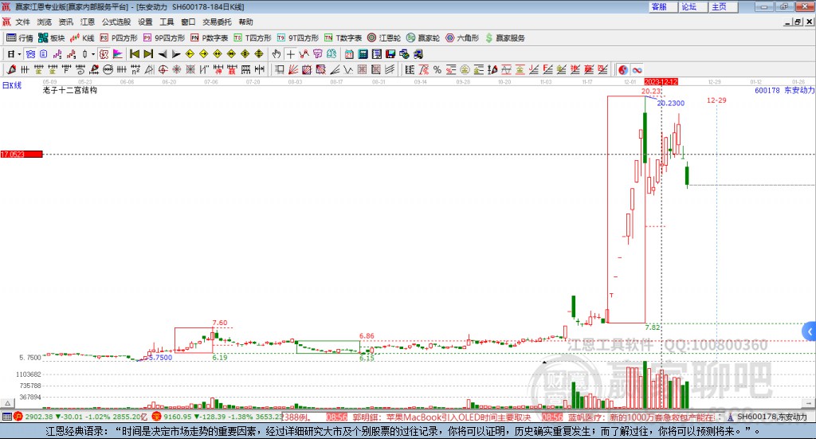
Task: Click the yin-yang taiji icon
Action: [x=623, y=69]
